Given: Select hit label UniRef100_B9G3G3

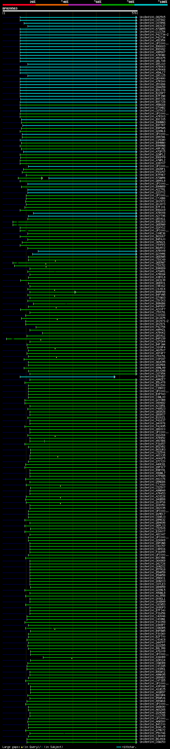Looking at the screenshot, I should [152, 222].
